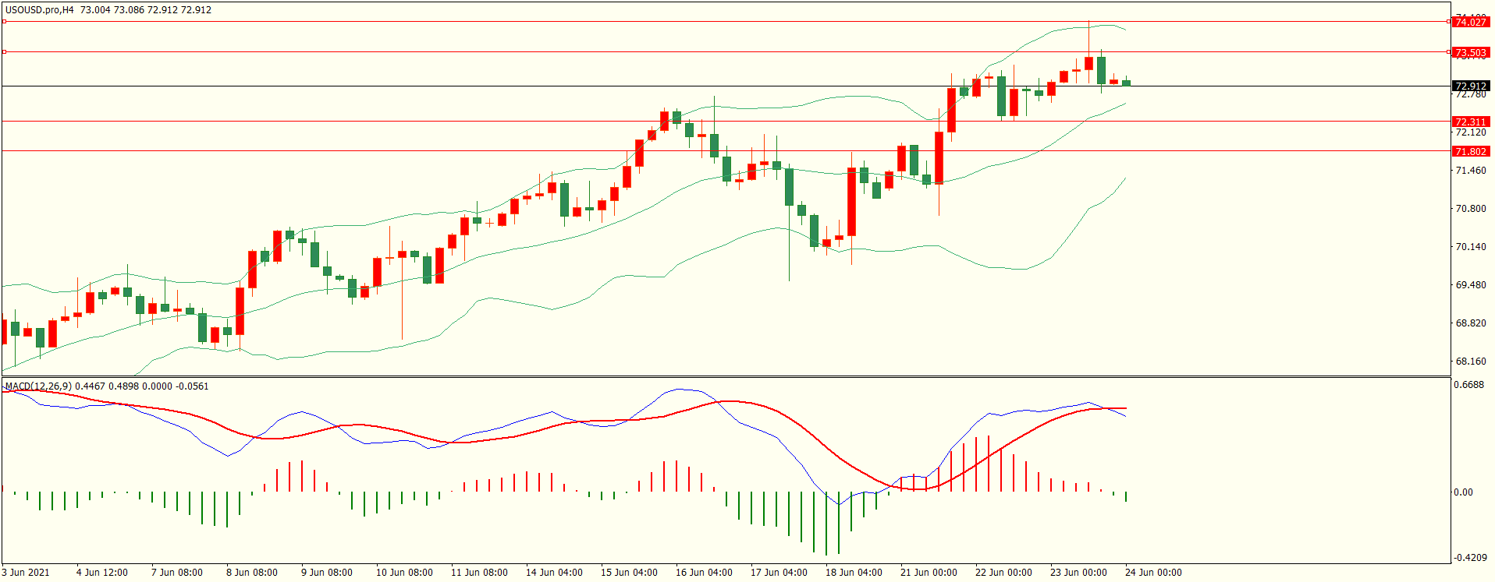Screen dimensions: 1495x582
Task: Click the left anchor of the 73.503 line
Action: coord(5,52)
